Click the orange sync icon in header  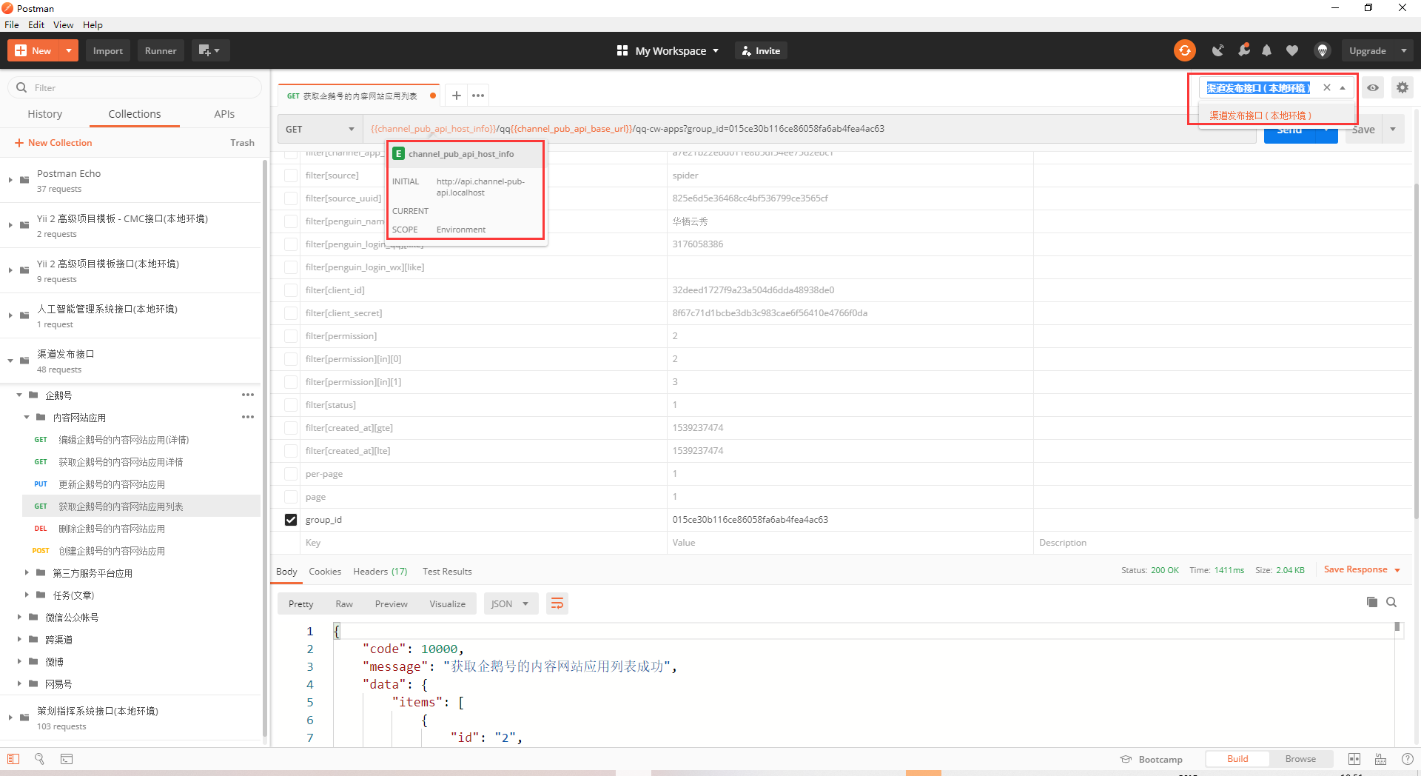[1184, 50]
